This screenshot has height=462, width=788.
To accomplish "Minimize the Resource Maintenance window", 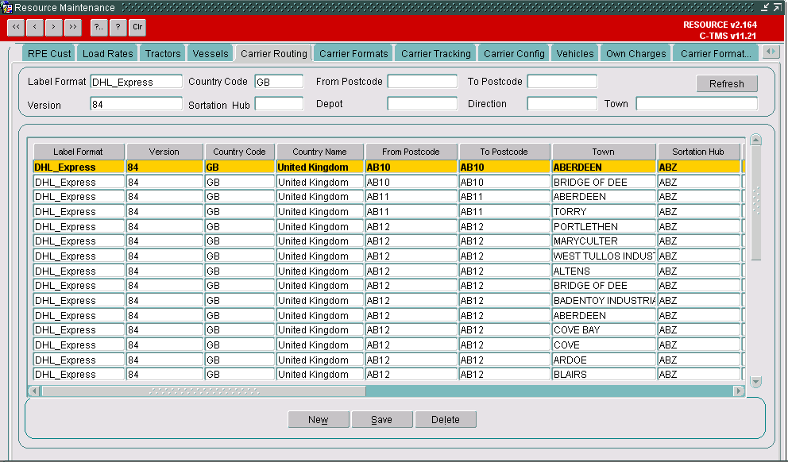I will pyautogui.click(x=766, y=7).
